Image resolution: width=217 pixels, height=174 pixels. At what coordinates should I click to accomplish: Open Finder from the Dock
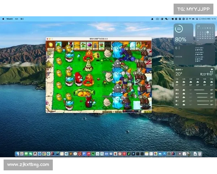click(x=17, y=154)
